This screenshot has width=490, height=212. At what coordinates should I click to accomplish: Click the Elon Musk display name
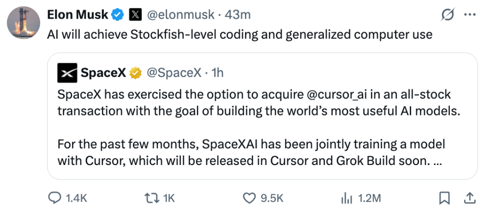pos(77,15)
